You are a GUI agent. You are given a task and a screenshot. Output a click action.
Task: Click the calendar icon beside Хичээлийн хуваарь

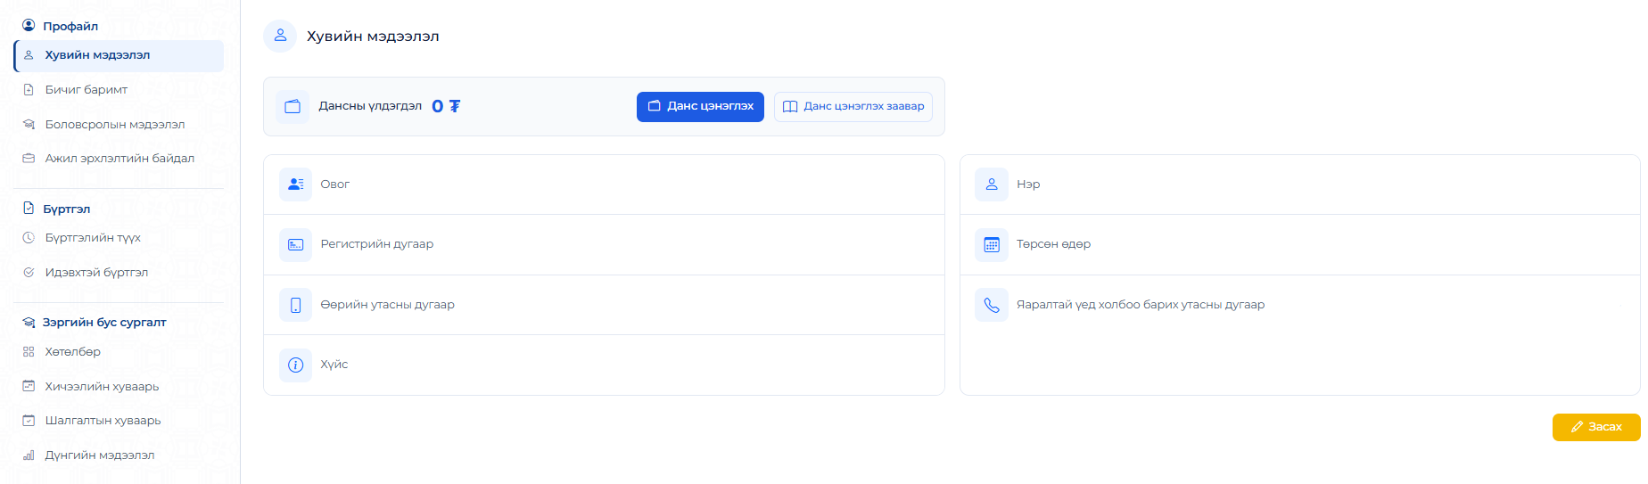(x=29, y=387)
